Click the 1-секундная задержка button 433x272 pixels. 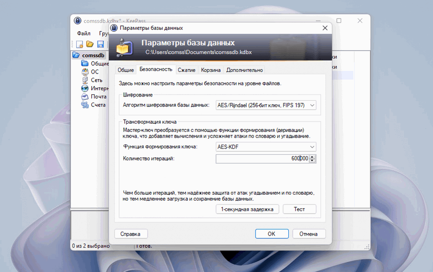tap(247, 209)
